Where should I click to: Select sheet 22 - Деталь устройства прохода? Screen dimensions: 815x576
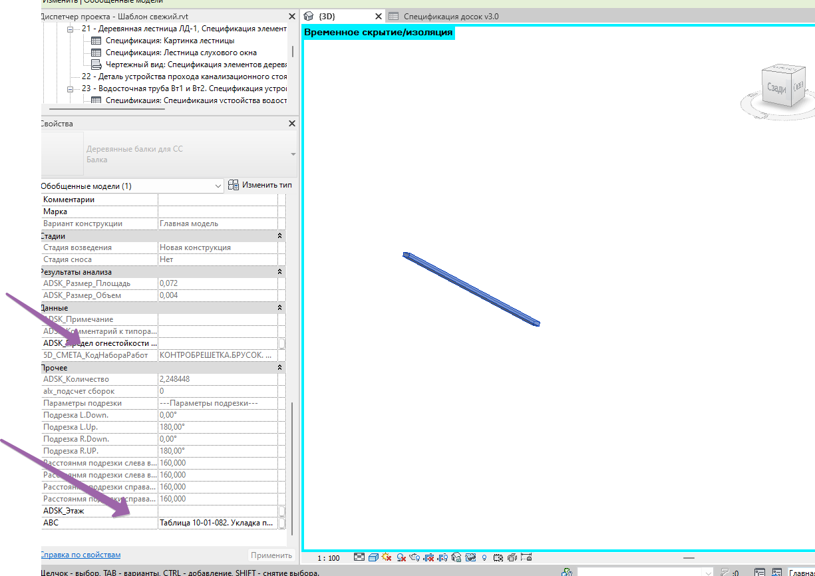pyautogui.click(x=184, y=76)
